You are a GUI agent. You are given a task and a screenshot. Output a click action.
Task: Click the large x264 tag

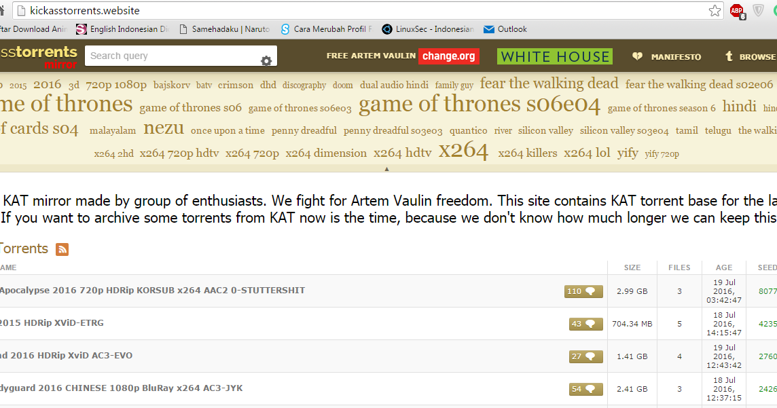point(464,151)
